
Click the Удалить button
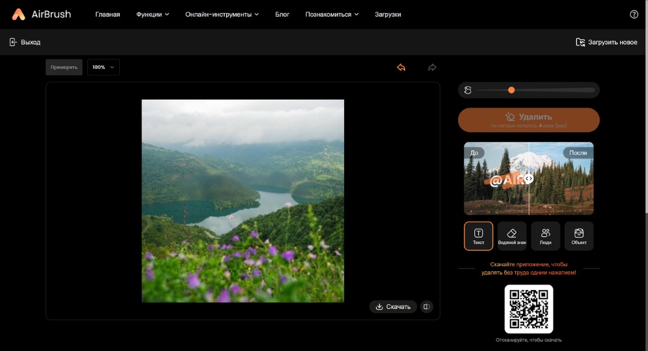(x=529, y=120)
